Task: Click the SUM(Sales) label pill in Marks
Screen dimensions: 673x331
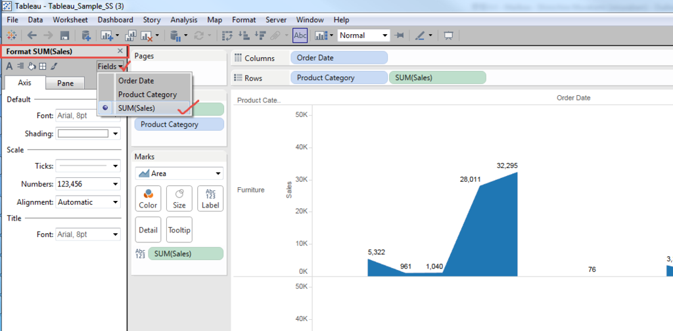Action: click(185, 254)
